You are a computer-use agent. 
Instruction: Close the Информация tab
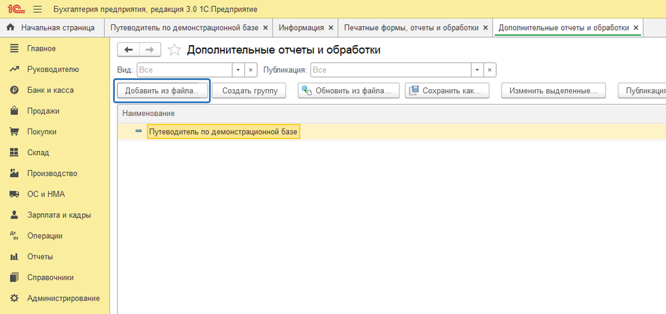[331, 27]
